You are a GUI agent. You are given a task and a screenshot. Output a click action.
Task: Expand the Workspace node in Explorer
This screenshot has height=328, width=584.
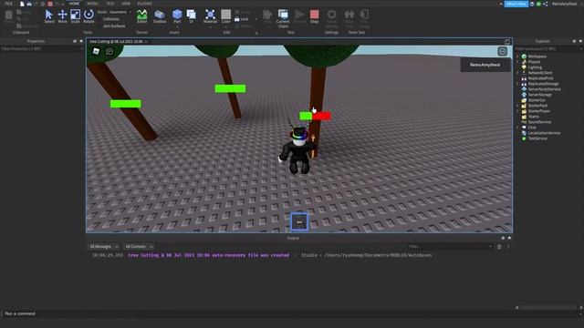coord(517,56)
